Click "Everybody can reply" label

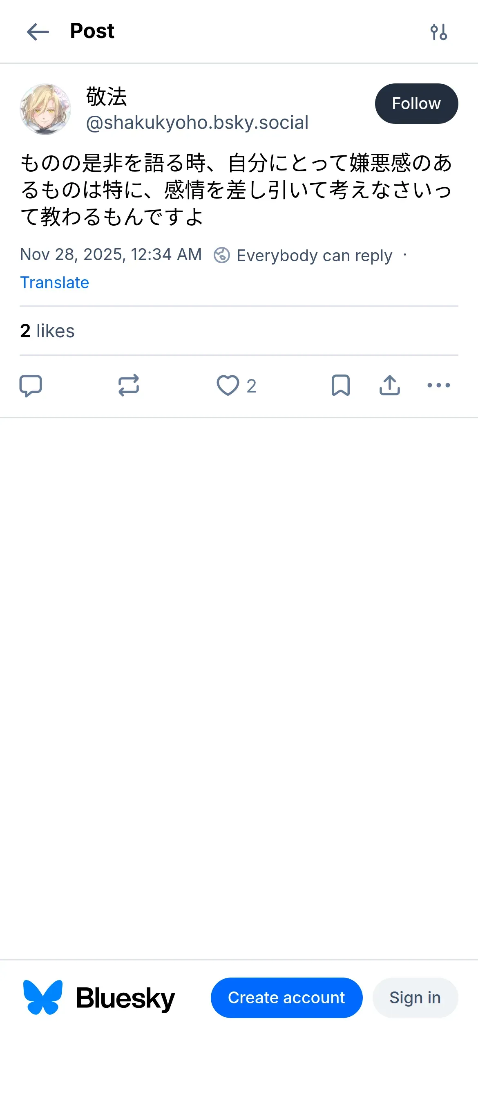tap(314, 256)
